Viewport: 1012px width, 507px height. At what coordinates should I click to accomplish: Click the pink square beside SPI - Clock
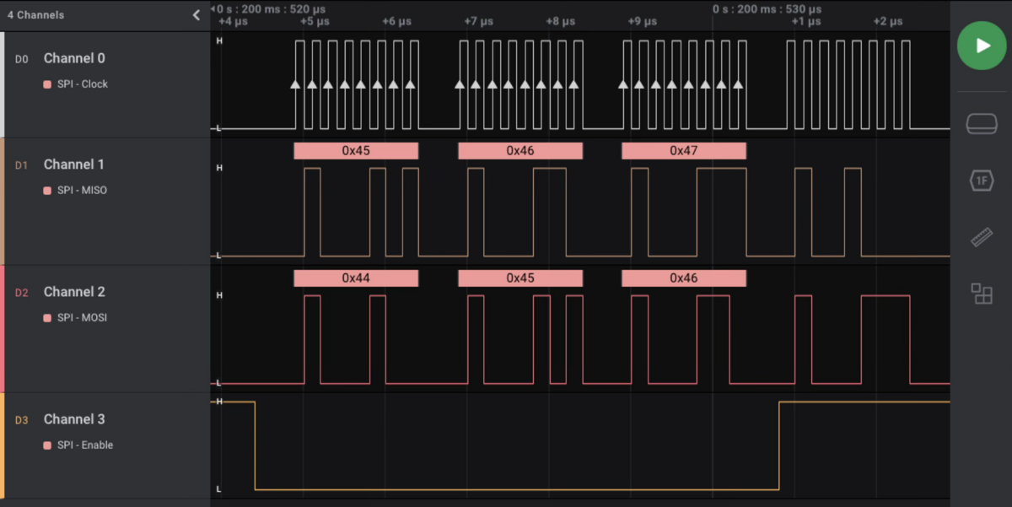click(48, 84)
